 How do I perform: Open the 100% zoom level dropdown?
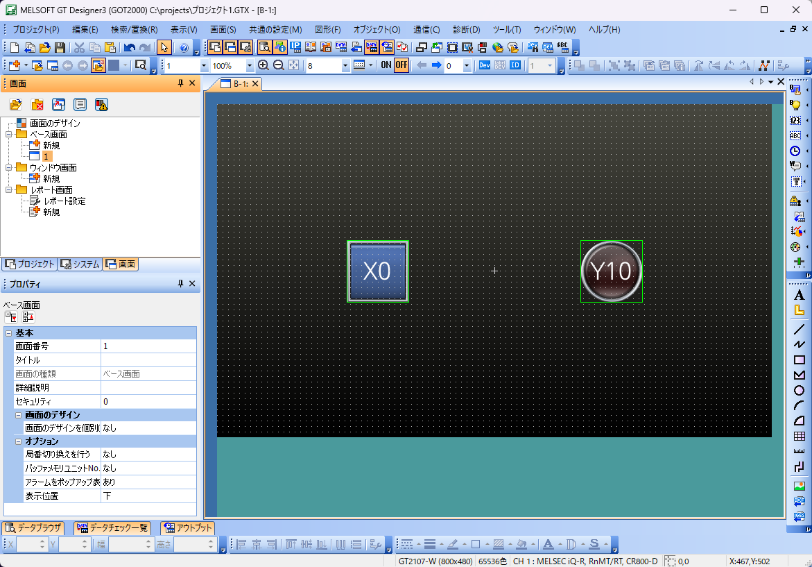(x=250, y=66)
